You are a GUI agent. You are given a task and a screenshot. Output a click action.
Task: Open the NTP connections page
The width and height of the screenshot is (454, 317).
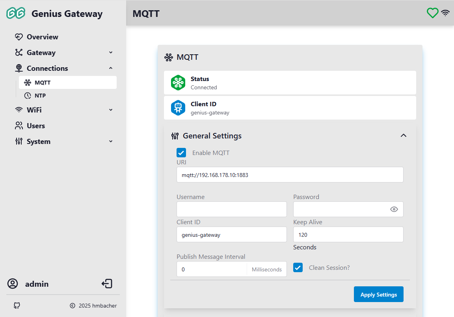click(40, 96)
